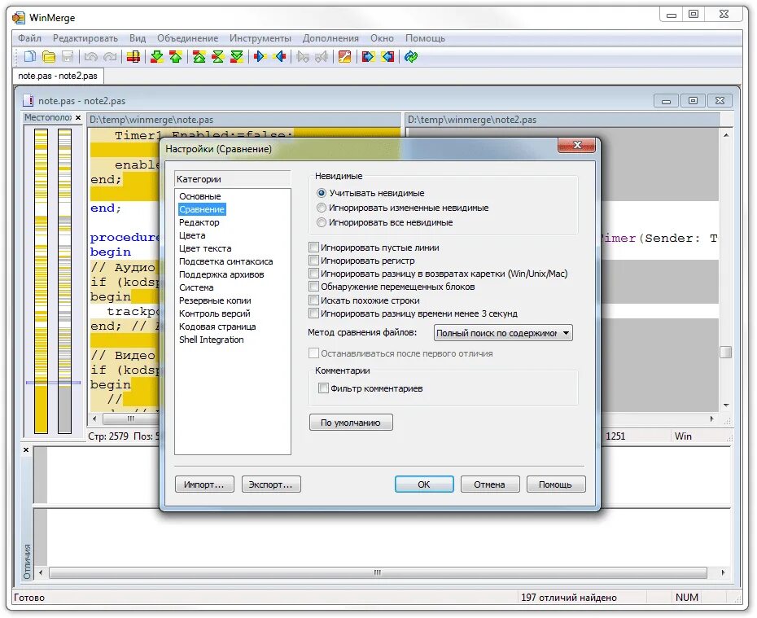Click the right pane vertical scrollbar thumb
The width and height of the screenshot is (757, 618).
pyautogui.click(x=725, y=352)
